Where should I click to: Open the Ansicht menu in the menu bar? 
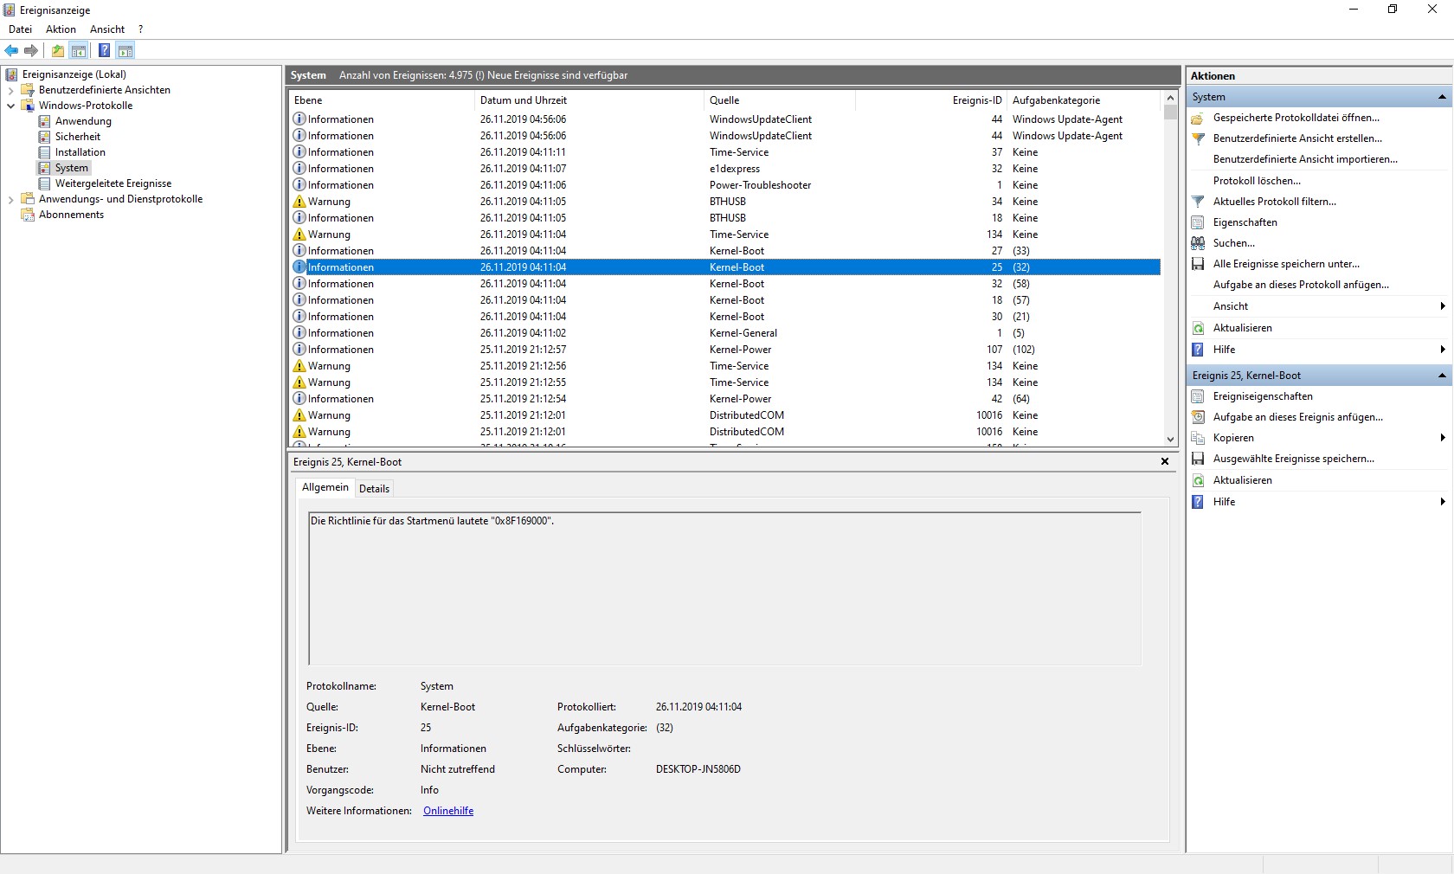click(107, 29)
